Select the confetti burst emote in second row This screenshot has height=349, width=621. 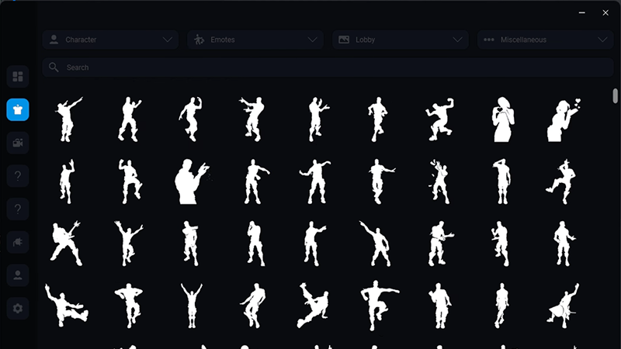(x=439, y=181)
